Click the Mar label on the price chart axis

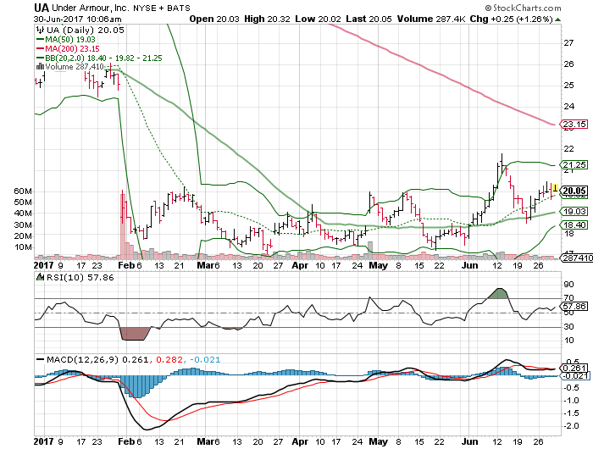pos(205,265)
